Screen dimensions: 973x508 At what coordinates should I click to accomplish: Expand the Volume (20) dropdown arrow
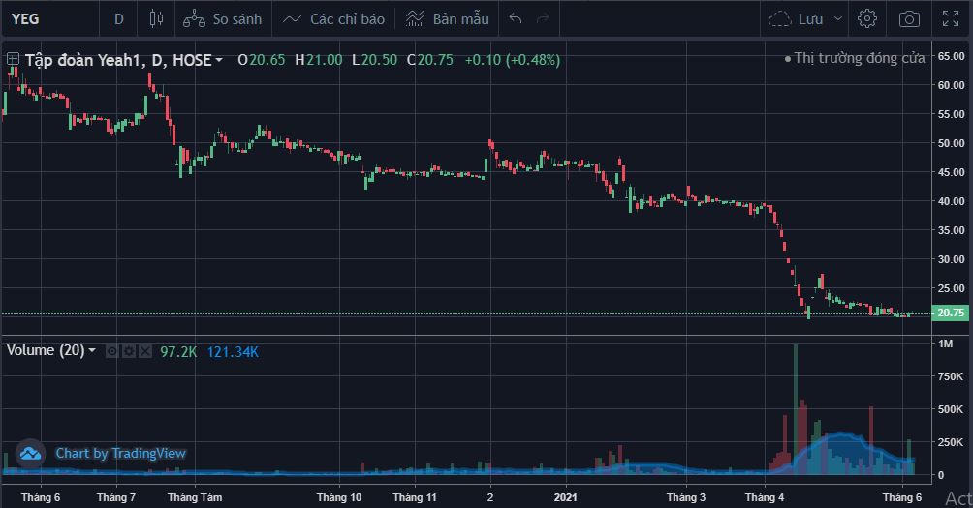point(93,351)
